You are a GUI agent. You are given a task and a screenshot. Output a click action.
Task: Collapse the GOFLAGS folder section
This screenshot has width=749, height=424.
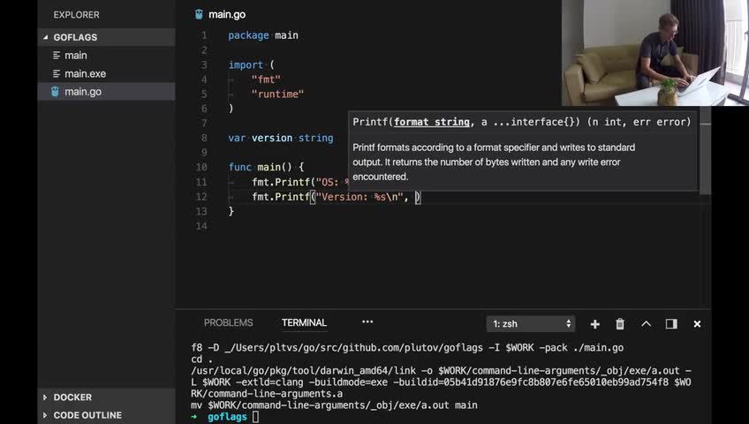click(106, 37)
